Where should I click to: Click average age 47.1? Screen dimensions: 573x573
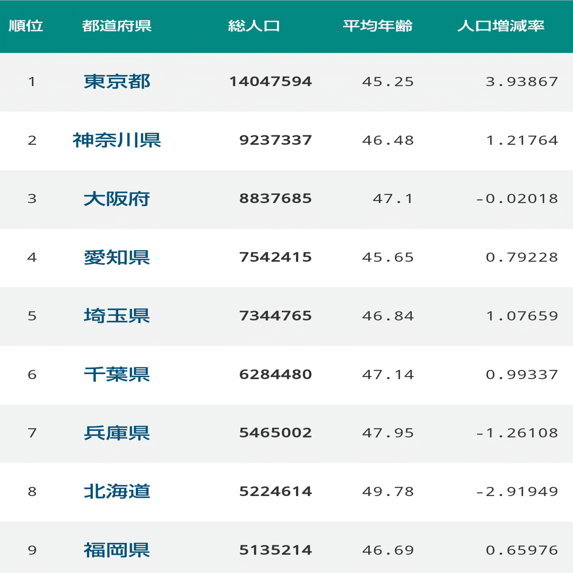pos(393,198)
